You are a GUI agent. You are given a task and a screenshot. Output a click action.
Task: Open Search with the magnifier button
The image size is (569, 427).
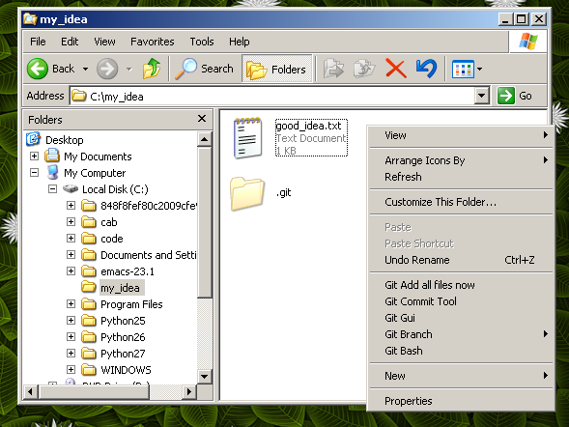(204, 69)
